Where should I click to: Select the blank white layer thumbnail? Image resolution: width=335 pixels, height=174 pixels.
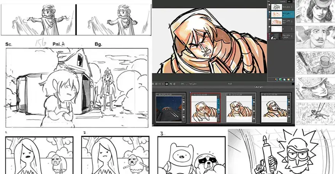[277, 29]
